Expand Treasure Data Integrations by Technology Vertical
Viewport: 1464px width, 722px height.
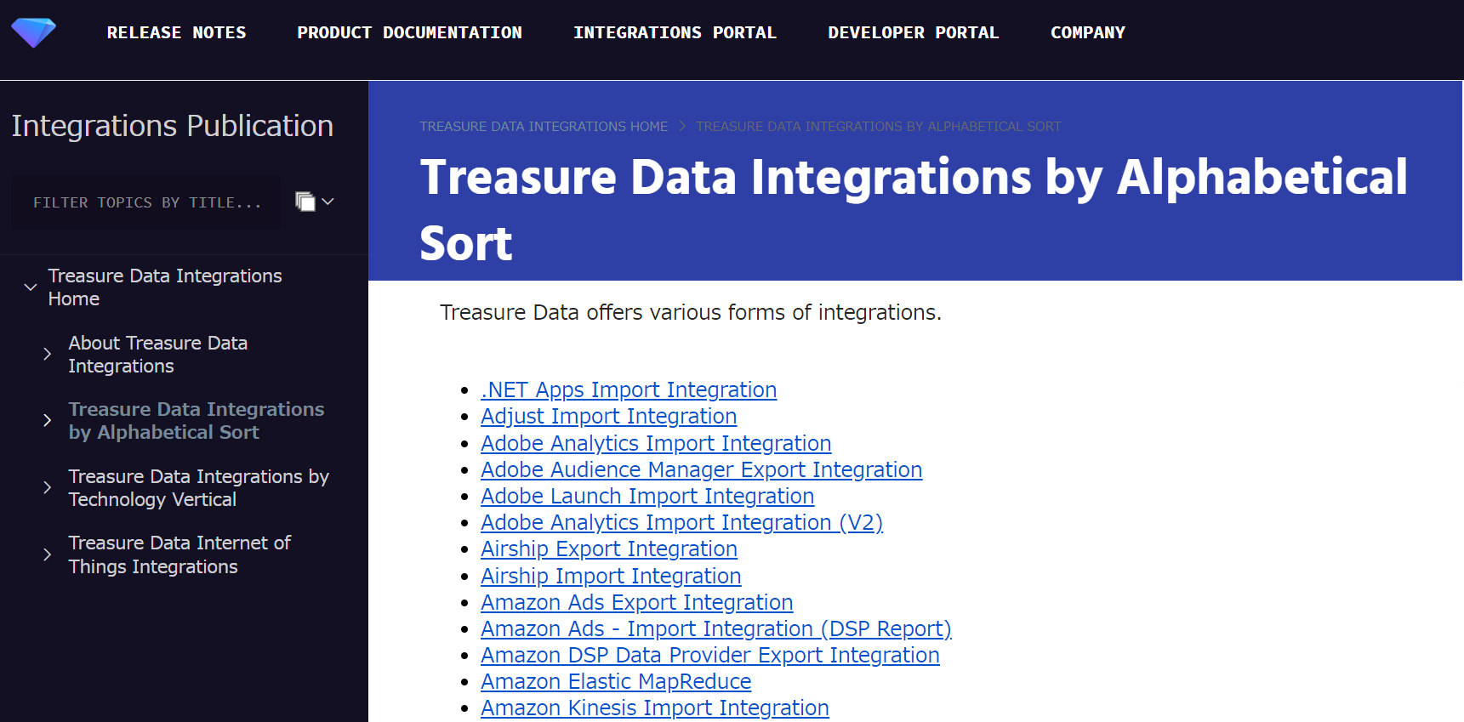46,487
